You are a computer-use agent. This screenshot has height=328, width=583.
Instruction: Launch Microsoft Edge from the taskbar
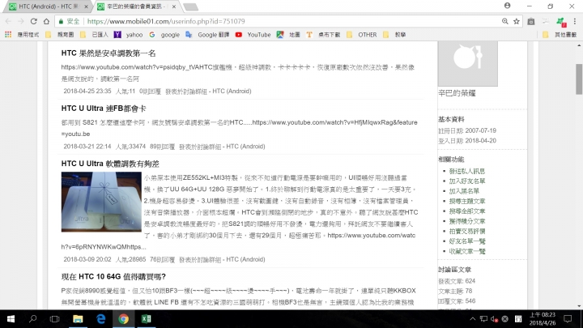tap(100, 319)
